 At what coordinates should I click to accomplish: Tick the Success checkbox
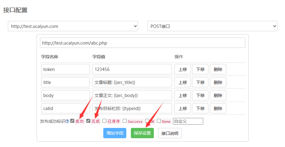124,121
